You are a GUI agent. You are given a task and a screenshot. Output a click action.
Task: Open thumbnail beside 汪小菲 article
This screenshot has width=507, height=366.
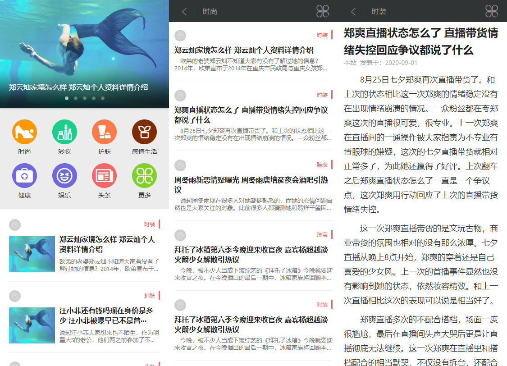pos(32,325)
